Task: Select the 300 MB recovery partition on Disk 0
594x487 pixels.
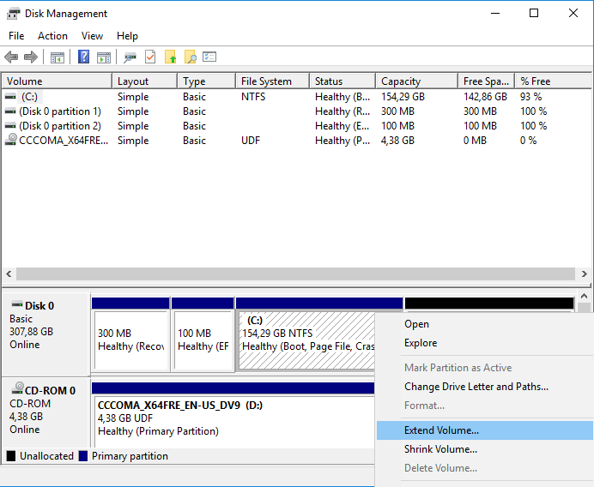Action: click(130, 340)
